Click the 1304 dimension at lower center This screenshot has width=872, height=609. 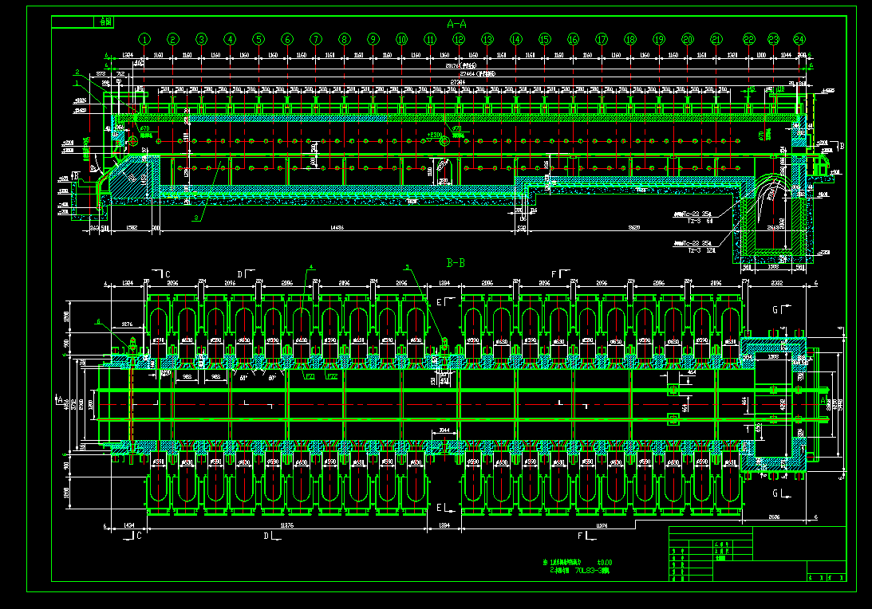[444, 524]
